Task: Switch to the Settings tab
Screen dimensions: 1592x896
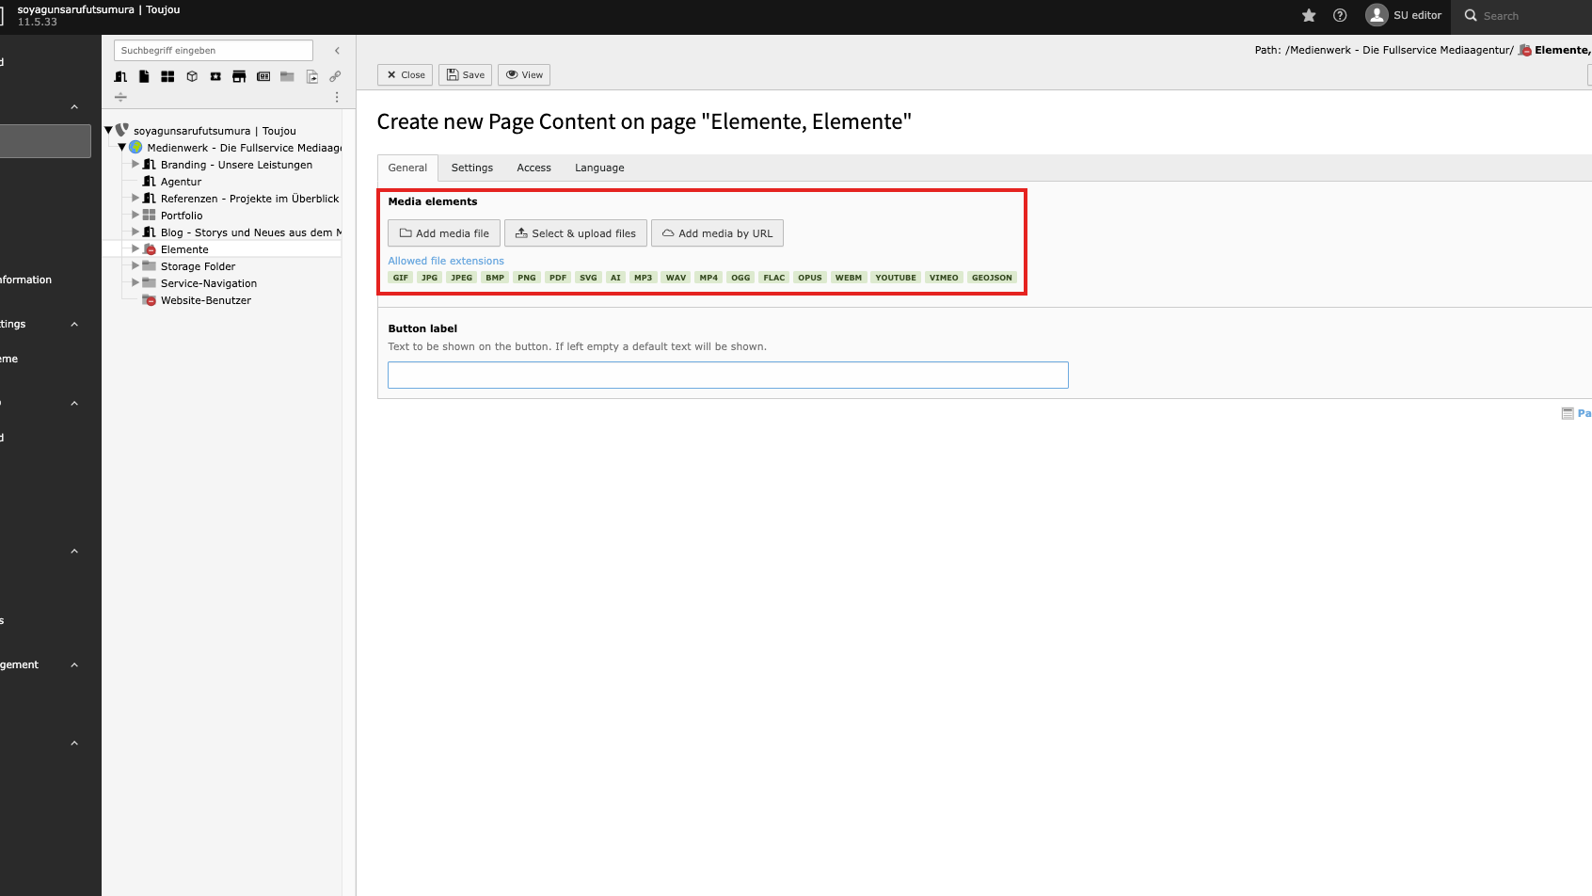Action: point(471,168)
